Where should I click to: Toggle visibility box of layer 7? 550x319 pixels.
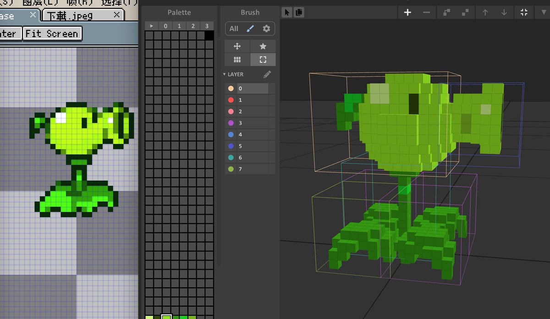click(x=272, y=169)
